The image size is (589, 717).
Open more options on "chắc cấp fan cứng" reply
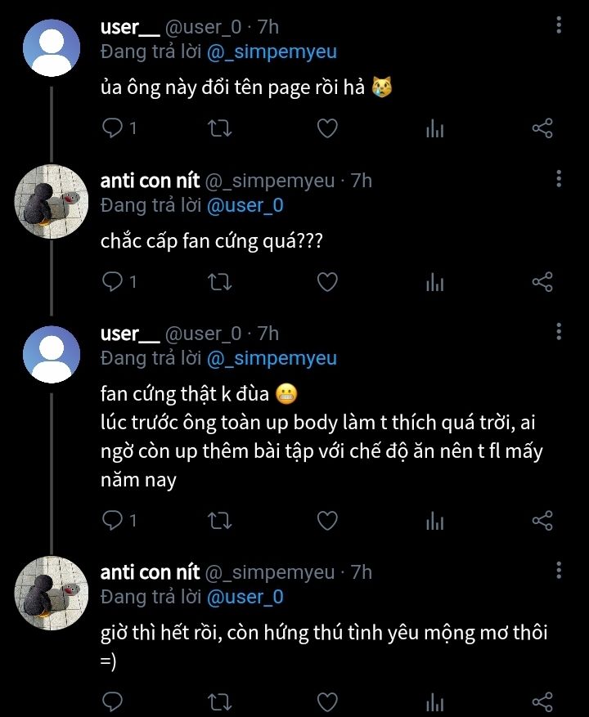tap(559, 179)
